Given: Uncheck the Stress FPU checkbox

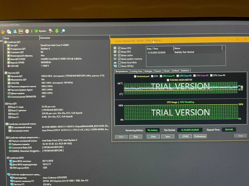Looking at the screenshot, I should [119, 52].
